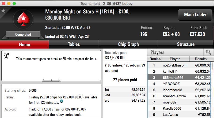
Task: Click the rebuy info icon
Action: 62,101
